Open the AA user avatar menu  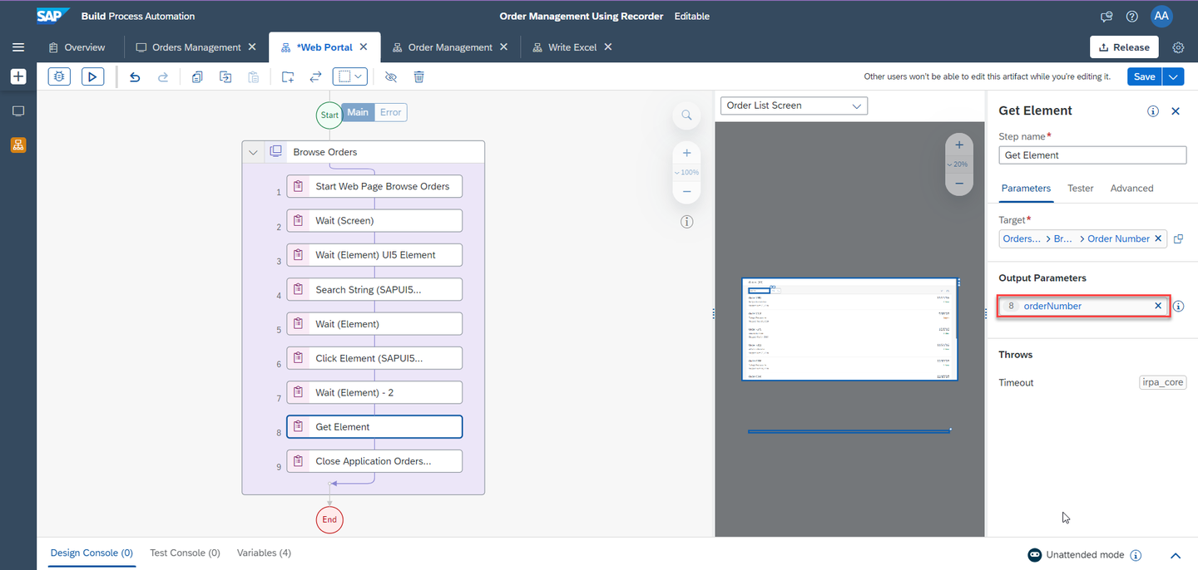(1161, 16)
